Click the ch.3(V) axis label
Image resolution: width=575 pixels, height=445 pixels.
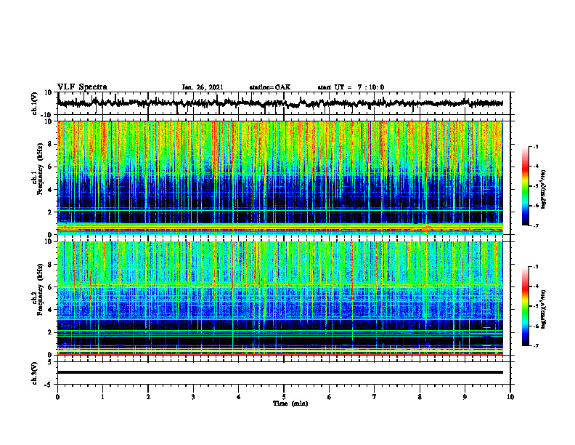tap(34, 373)
